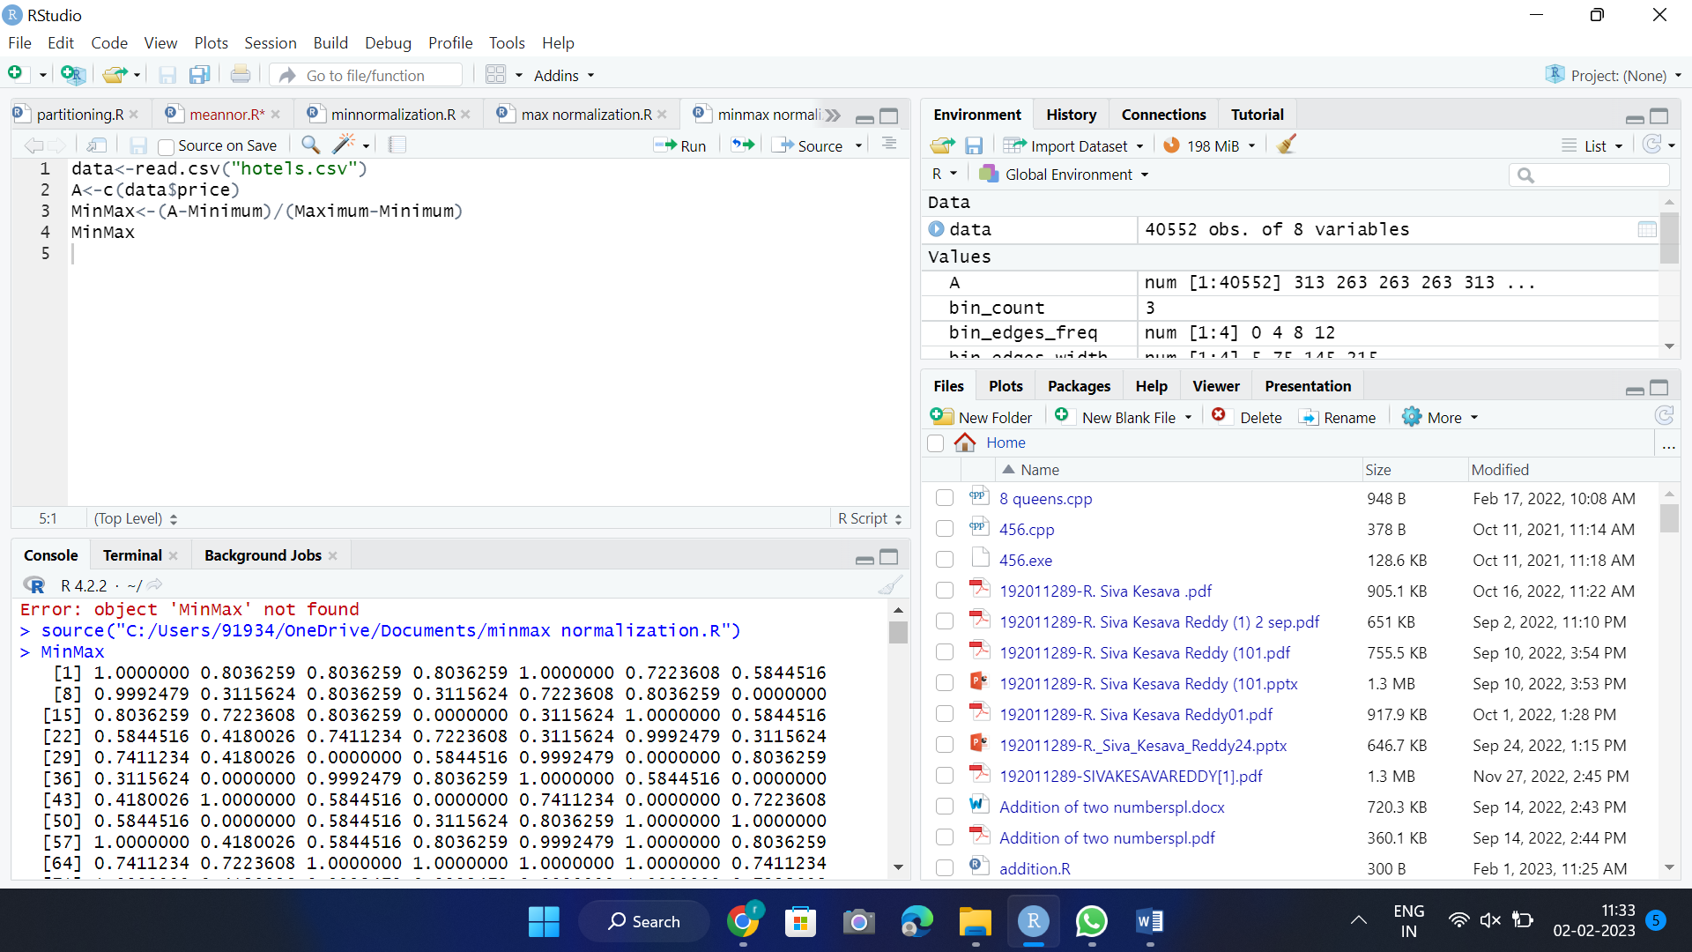Tick checkbox beside addition.R
Viewport: 1692px width, 952px height.
click(x=945, y=868)
